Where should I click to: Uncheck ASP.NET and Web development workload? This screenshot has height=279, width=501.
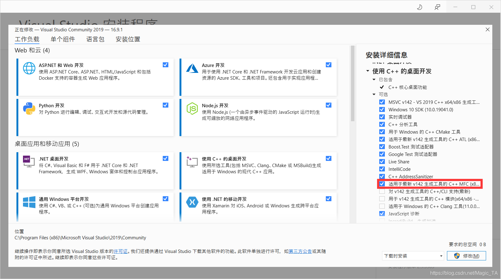pos(166,65)
